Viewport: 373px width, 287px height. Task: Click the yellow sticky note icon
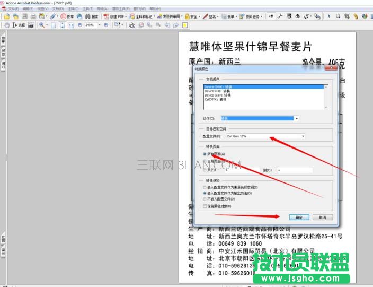click(x=185, y=25)
